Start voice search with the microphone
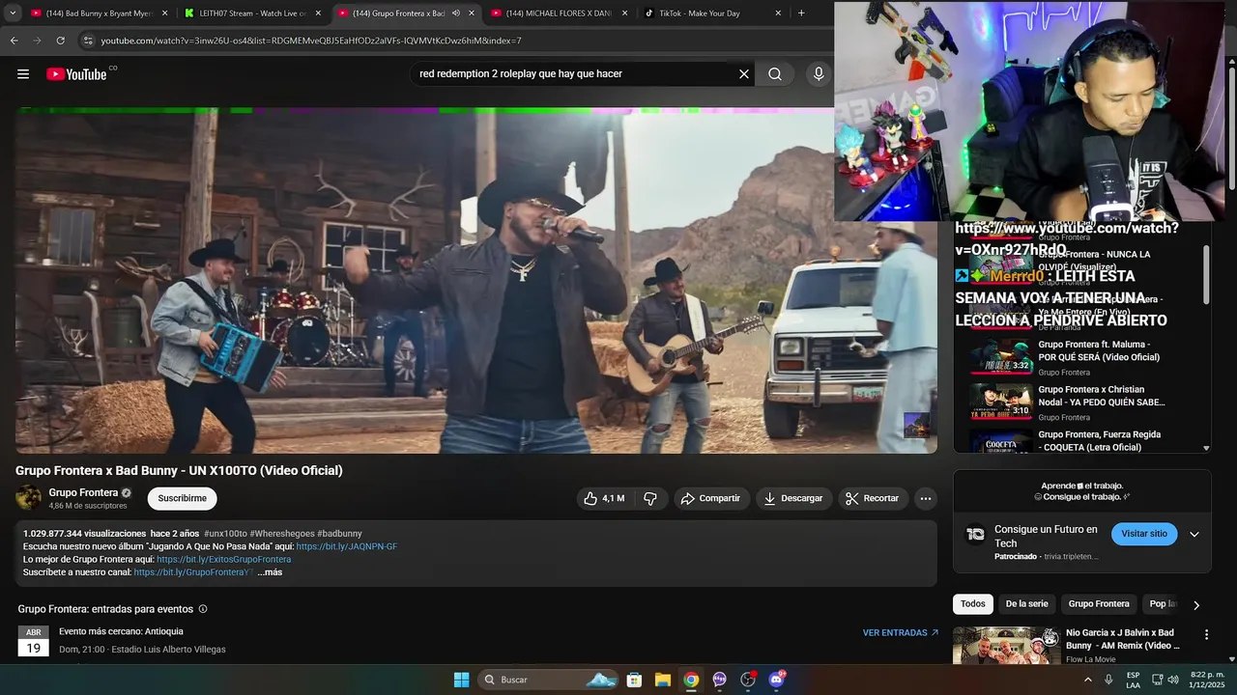Image resolution: width=1237 pixels, height=695 pixels. pos(819,74)
